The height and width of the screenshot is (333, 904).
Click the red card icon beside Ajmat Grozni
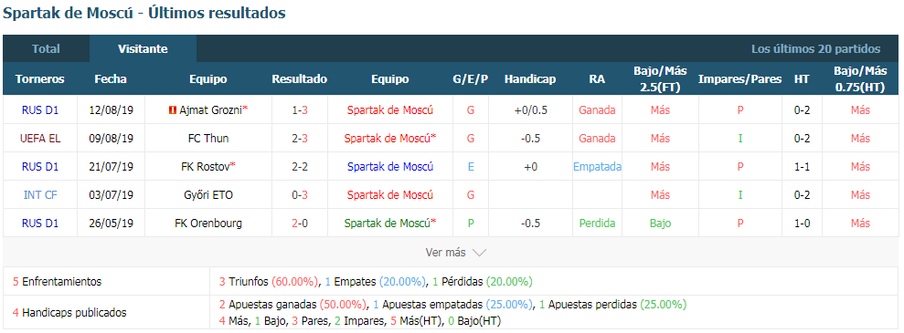(172, 110)
